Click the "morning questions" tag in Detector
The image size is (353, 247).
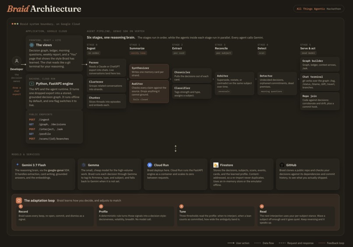272,91
